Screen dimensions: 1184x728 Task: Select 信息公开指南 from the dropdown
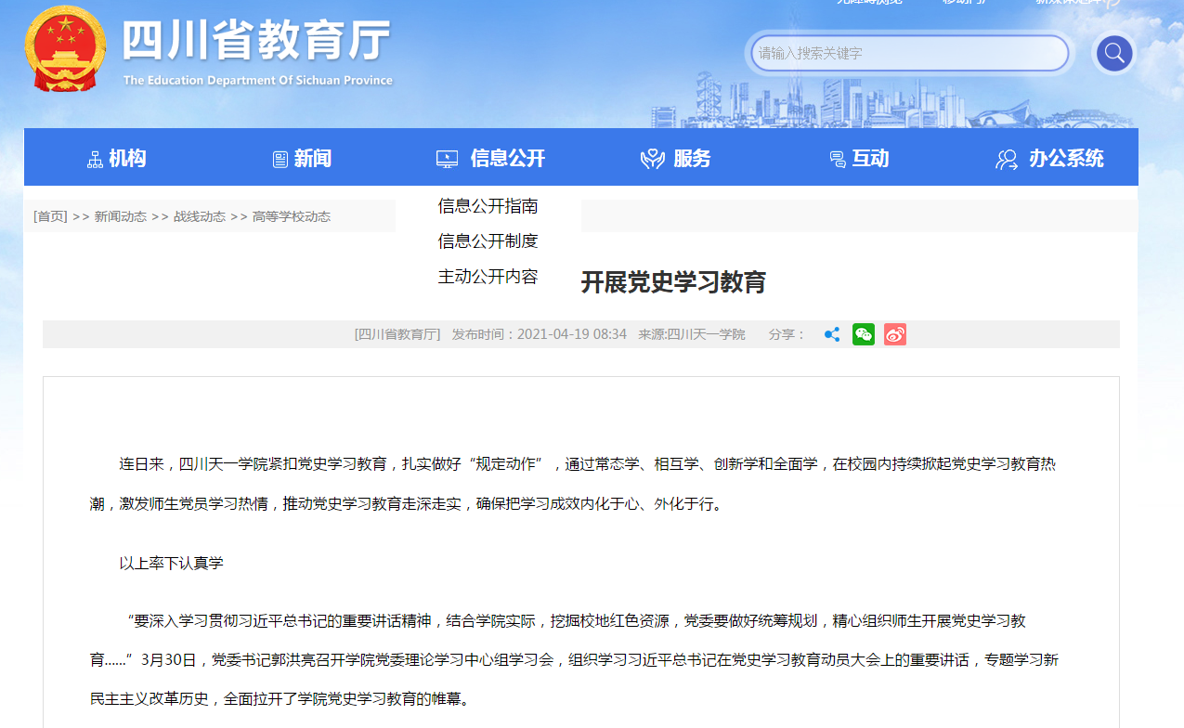pyautogui.click(x=488, y=206)
